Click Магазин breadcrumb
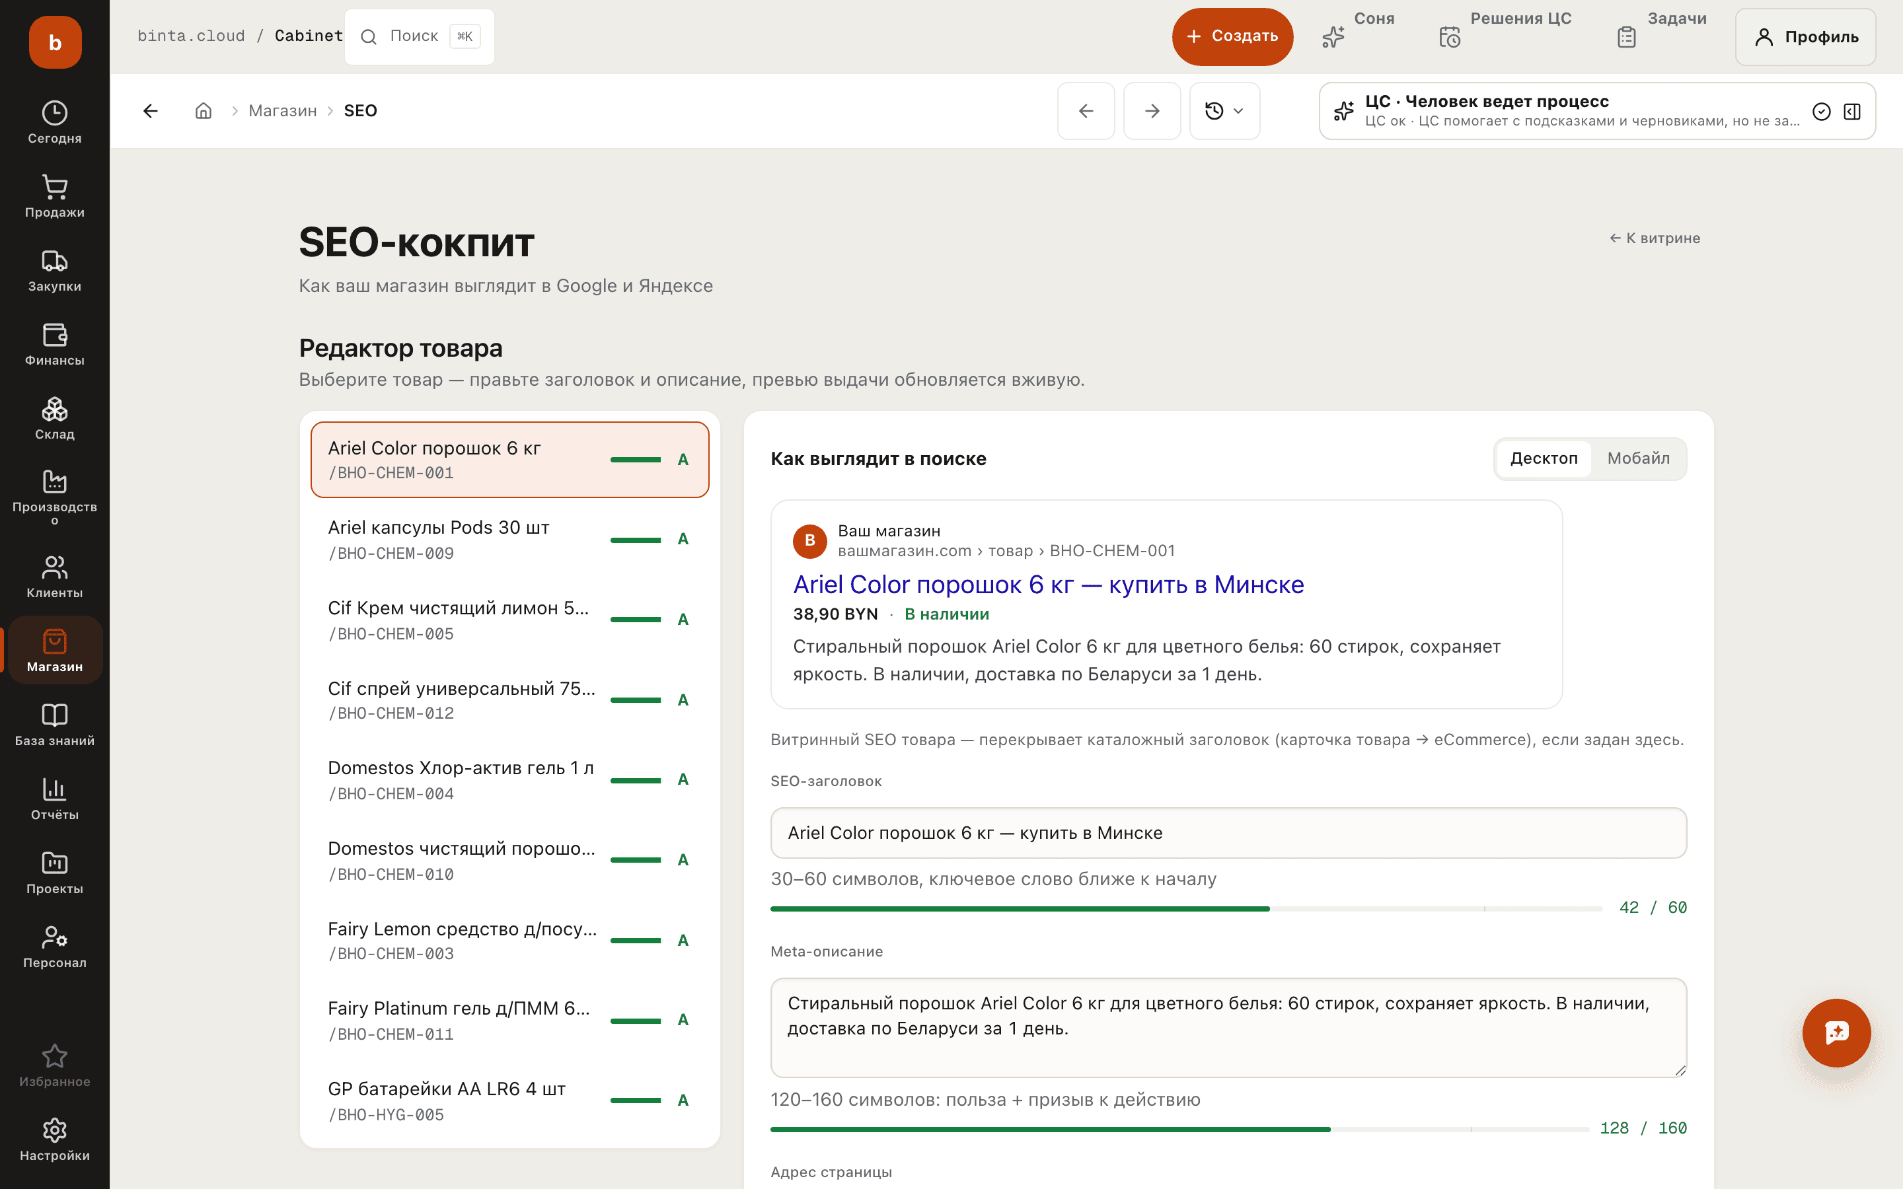1903x1189 pixels. tap(282, 111)
